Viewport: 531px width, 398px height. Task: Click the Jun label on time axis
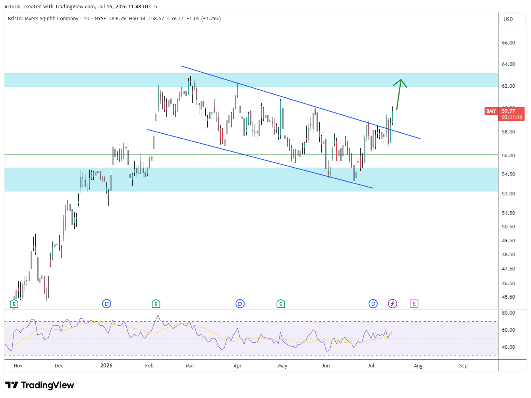click(326, 365)
